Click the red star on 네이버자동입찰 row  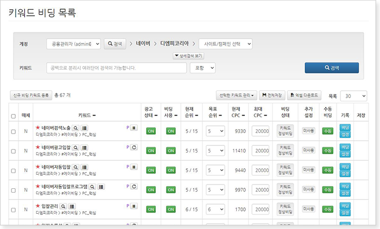click(37, 167)
